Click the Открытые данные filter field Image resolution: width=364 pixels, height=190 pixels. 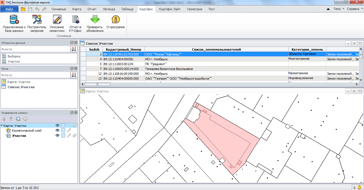[35, 49]
